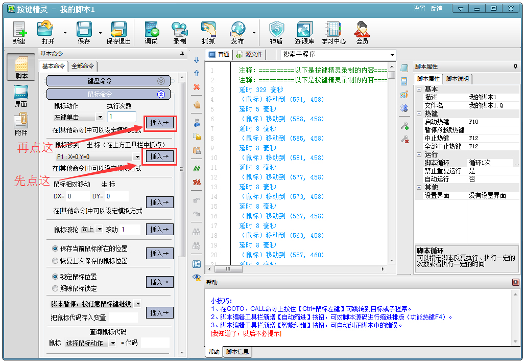Delete line with the red X icon

(x=197, y=87)
